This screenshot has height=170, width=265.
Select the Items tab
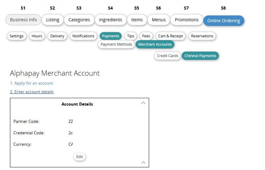[x=137, y=20]
